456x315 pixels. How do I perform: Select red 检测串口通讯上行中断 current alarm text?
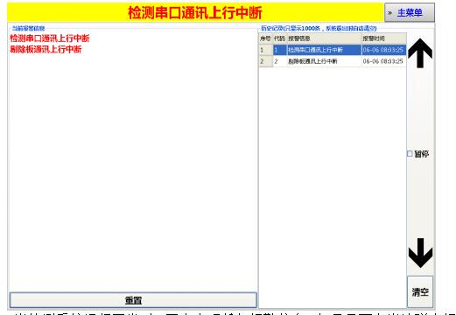point(50,38)
